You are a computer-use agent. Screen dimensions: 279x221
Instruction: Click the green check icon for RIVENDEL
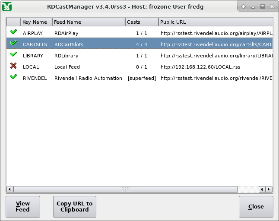pyautogui.click(x=13, y=77)
